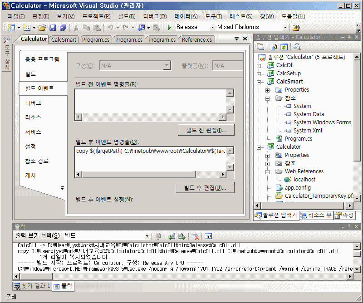Collapse the Web References folder
Image resolution: width=363 pixels, height=303 pixels.
coord(267,172)
